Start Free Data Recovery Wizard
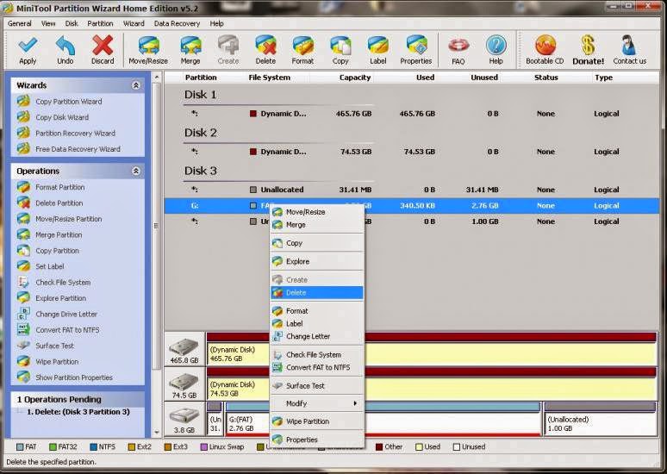The height and width of the screenshot is (474, 667). click(x=78, y=149)
